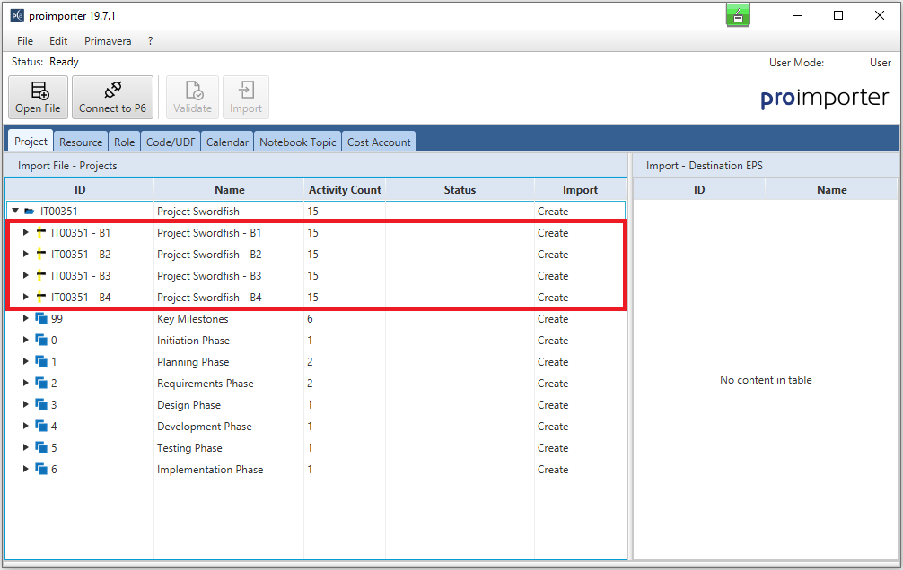Click the Import column header
This screenshot has width=903, height=570.
(580, 190)
